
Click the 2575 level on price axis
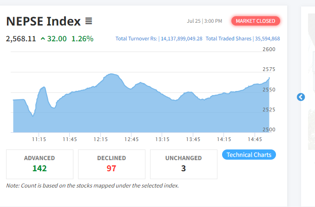click(269, 70)
